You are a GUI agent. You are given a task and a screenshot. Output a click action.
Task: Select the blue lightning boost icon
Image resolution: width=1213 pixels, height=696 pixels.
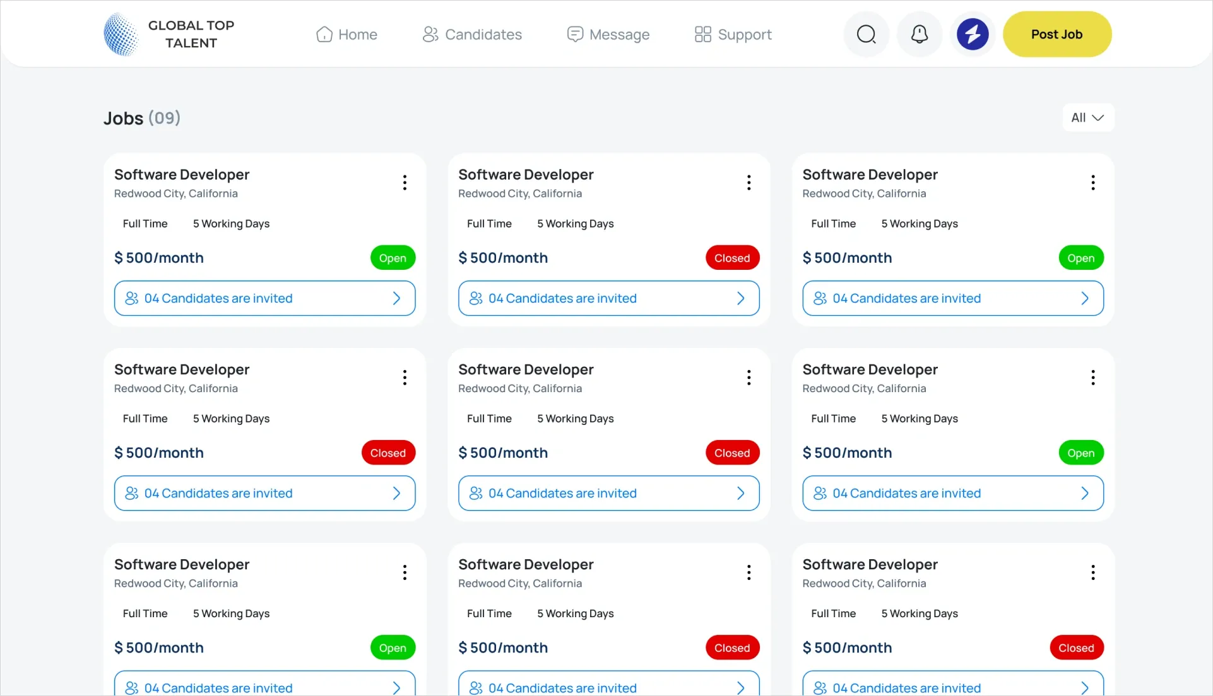973,34
